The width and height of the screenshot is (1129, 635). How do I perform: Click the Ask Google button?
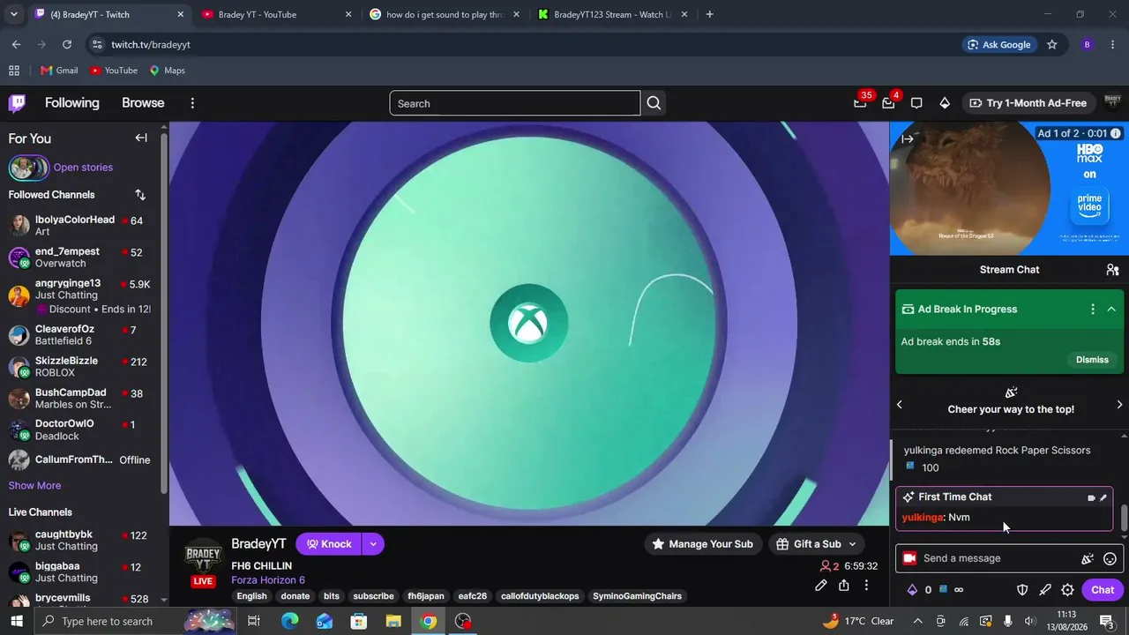pyautogui.click(x=999, y=44)
